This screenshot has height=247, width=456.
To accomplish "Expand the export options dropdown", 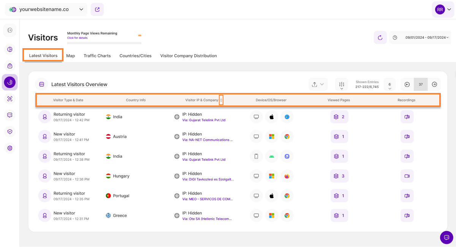I will (318, 85).
